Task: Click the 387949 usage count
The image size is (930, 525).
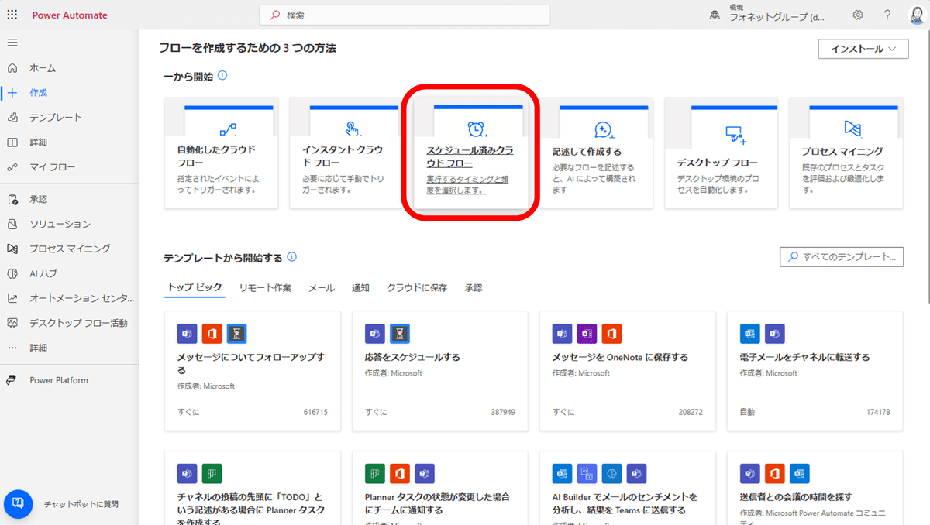Action: click(503, 413)
